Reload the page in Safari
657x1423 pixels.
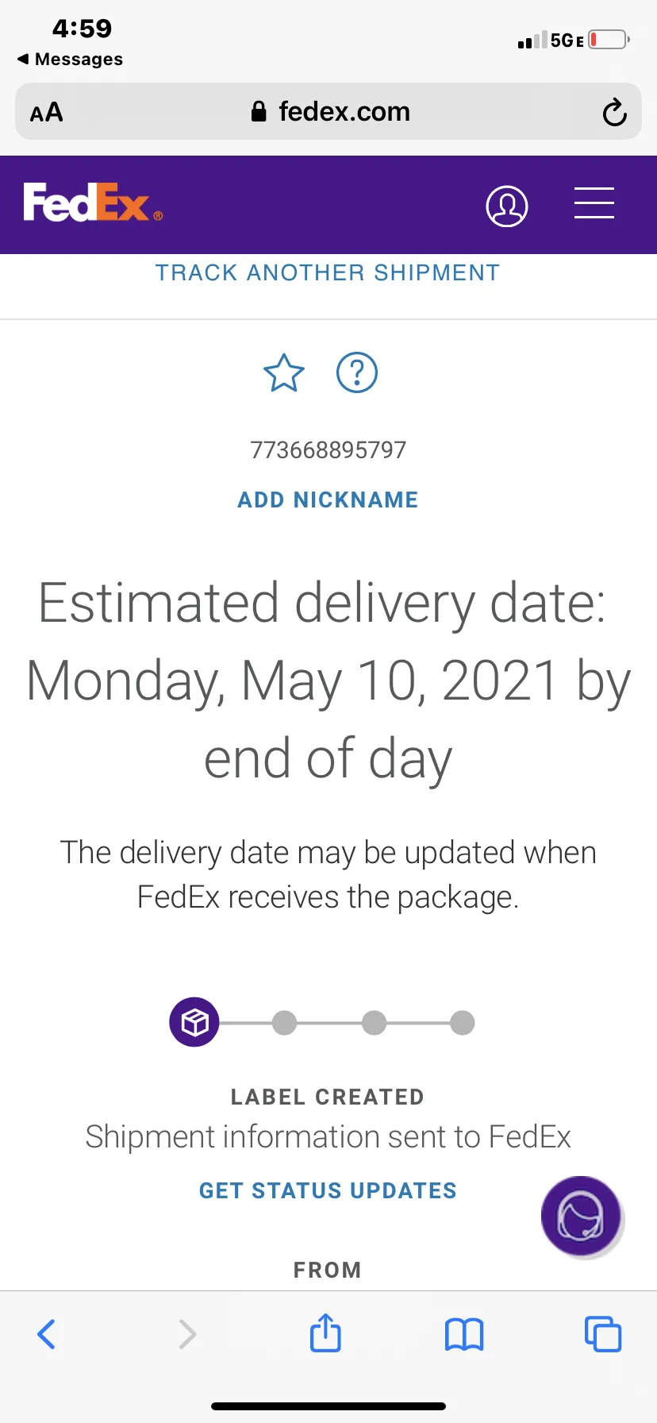point(614,112)
